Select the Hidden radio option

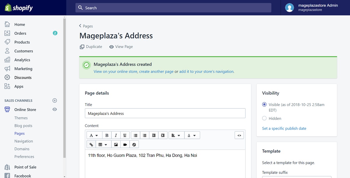pos(264,118)
